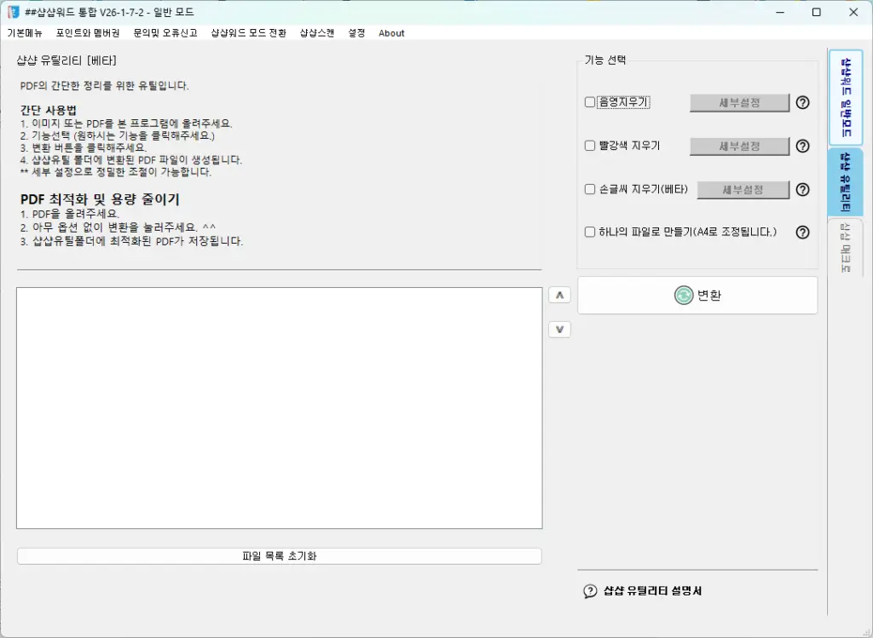Click inside the empty file list area
873x638 pixels.
click(279, 409)
